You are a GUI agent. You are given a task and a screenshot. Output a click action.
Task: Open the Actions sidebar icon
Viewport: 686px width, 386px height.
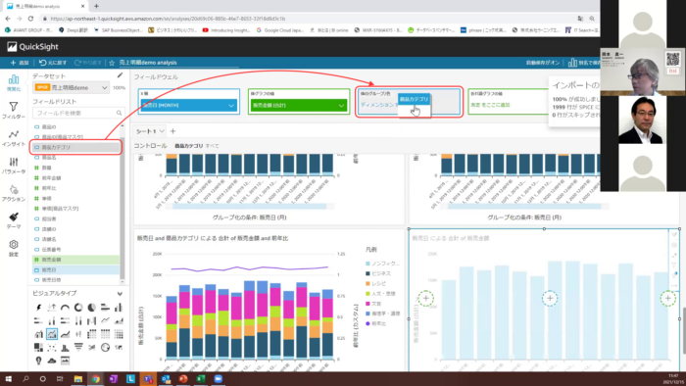(x=14, y=193)
